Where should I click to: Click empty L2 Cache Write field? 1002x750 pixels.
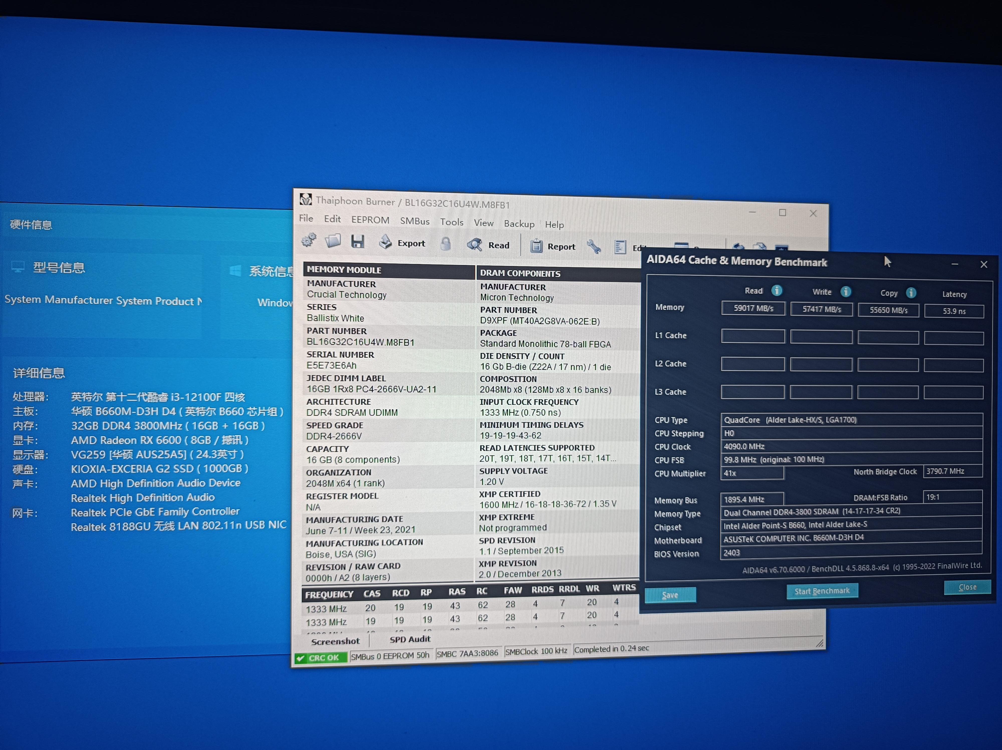pos(821,364)
